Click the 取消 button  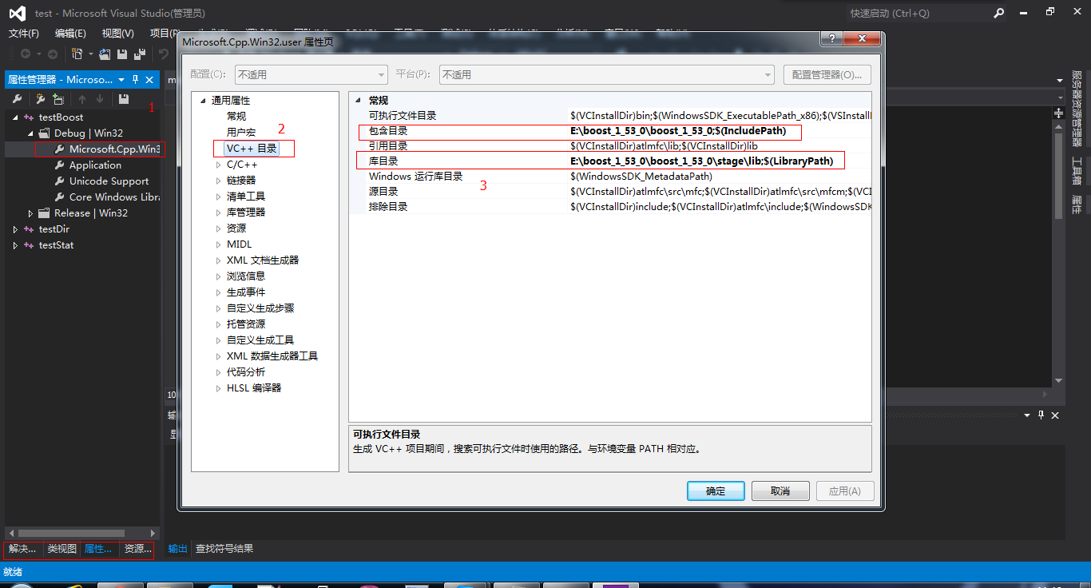[x=780, y=491]
